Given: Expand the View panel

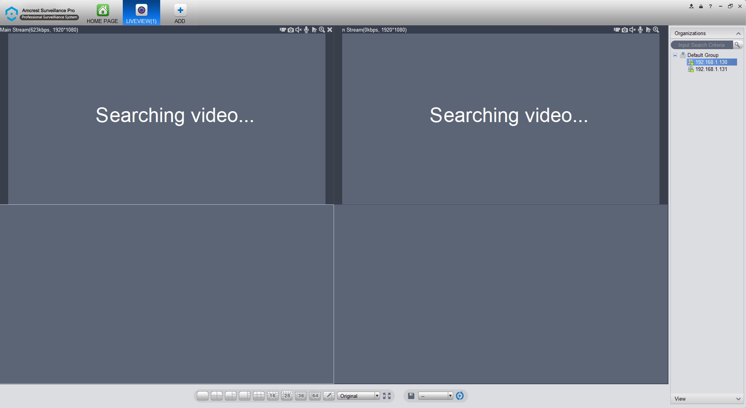Looking at the screenshot, I should 738,399.
